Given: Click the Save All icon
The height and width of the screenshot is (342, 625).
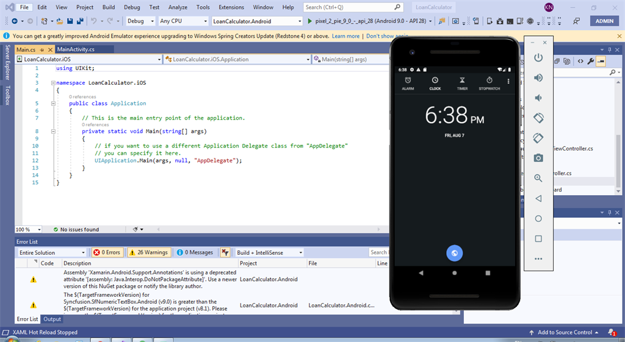Looking at the screenshot, I should pos(80,21).
